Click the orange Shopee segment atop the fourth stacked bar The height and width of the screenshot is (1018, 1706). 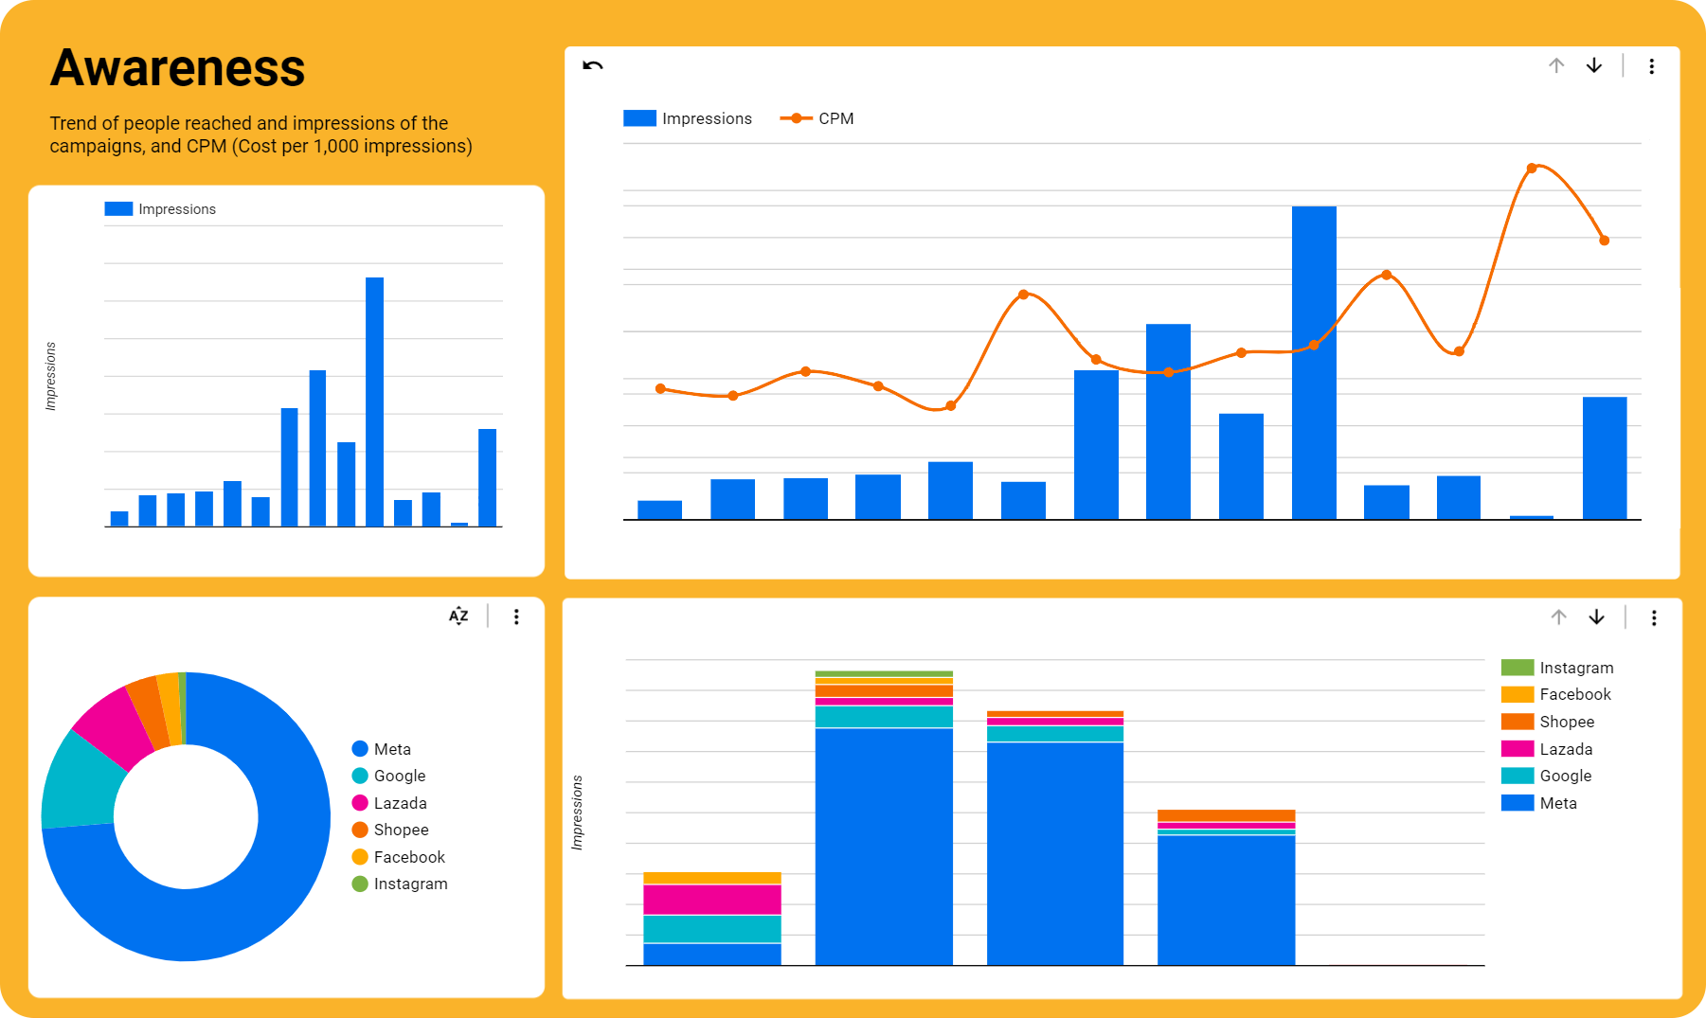(x=1226, y=815)
